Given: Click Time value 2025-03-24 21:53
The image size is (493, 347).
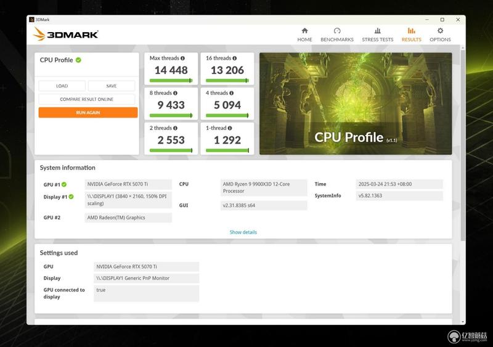Looking at the screenshot, I should coord(399,184).
